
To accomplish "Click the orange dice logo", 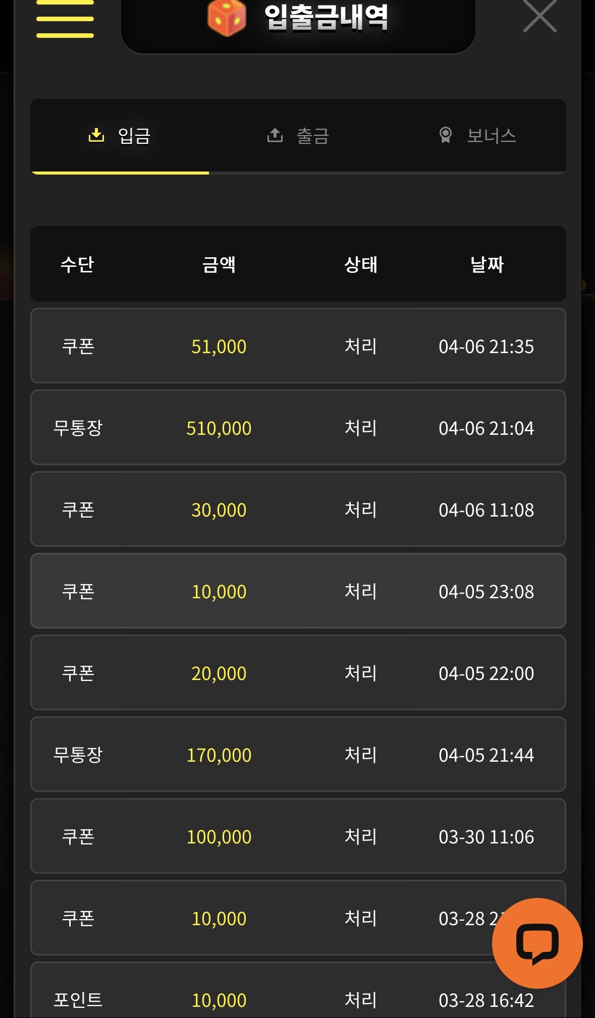I will [x=227, y=18].
